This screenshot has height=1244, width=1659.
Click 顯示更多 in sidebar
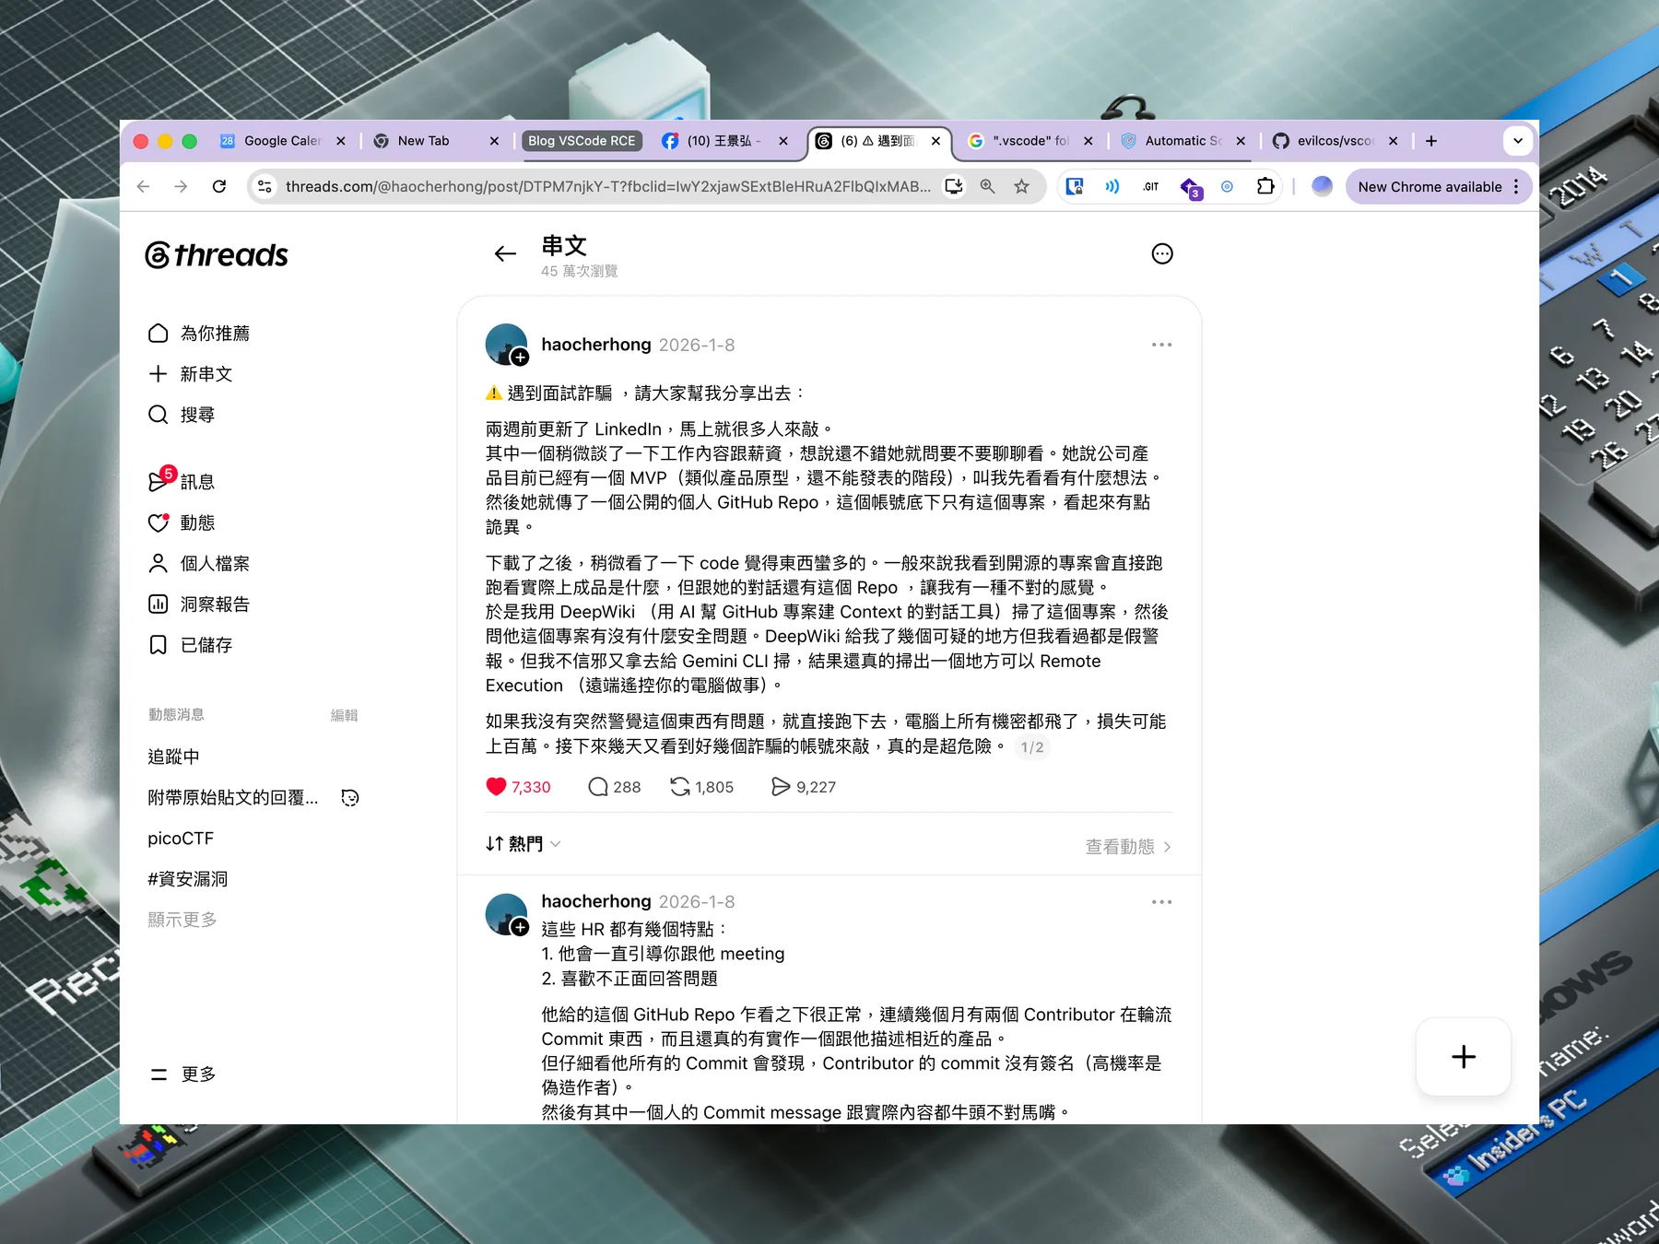(x=182, y=920)
